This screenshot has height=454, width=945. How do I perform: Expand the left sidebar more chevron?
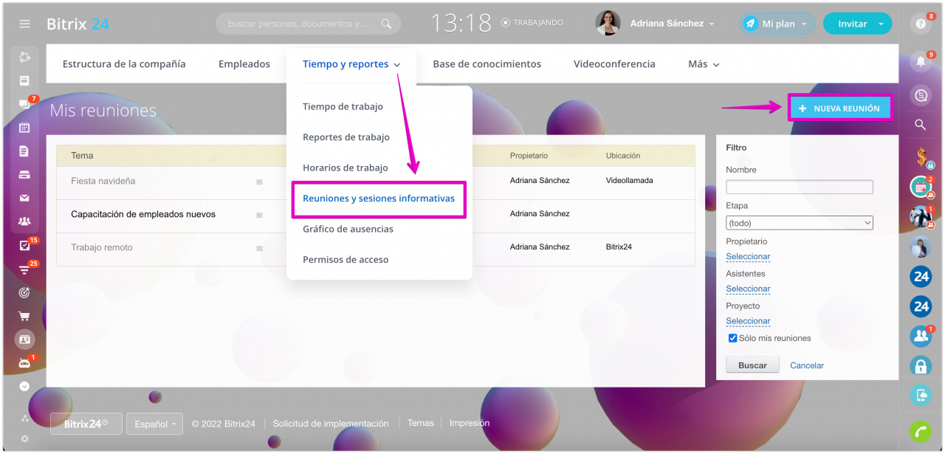pos(24,386)
